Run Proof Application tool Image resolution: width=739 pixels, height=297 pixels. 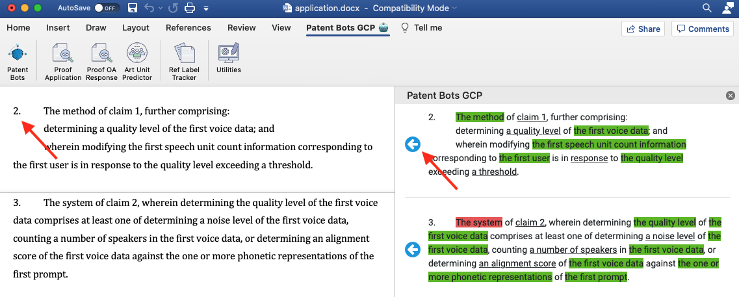[63, 62]
